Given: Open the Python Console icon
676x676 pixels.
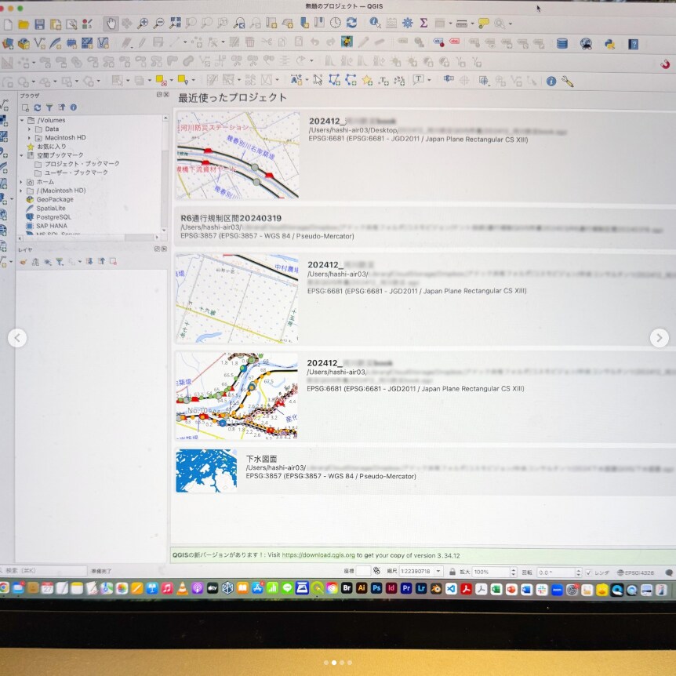Looking at the screenshot, I should [x=609, y=44].
